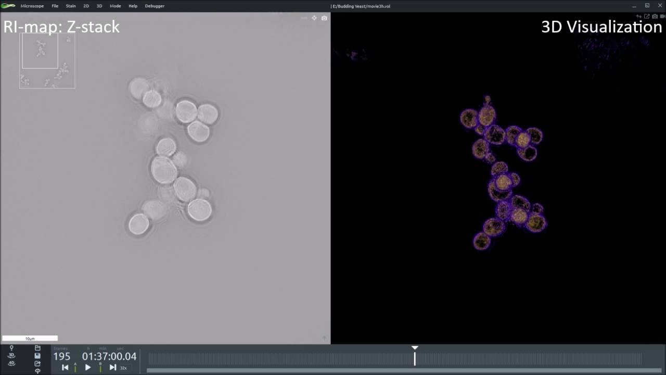This screenshot has height=375, width=666.
Task: Click the file path E:/Budding Yeast/movie3h.vol
Action: click(361, 6)
